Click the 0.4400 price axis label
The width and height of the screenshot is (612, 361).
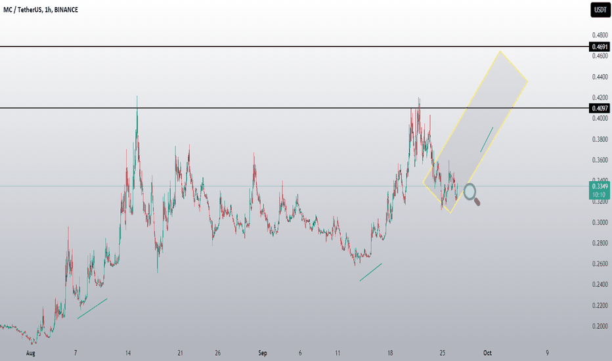pos(600,77)
